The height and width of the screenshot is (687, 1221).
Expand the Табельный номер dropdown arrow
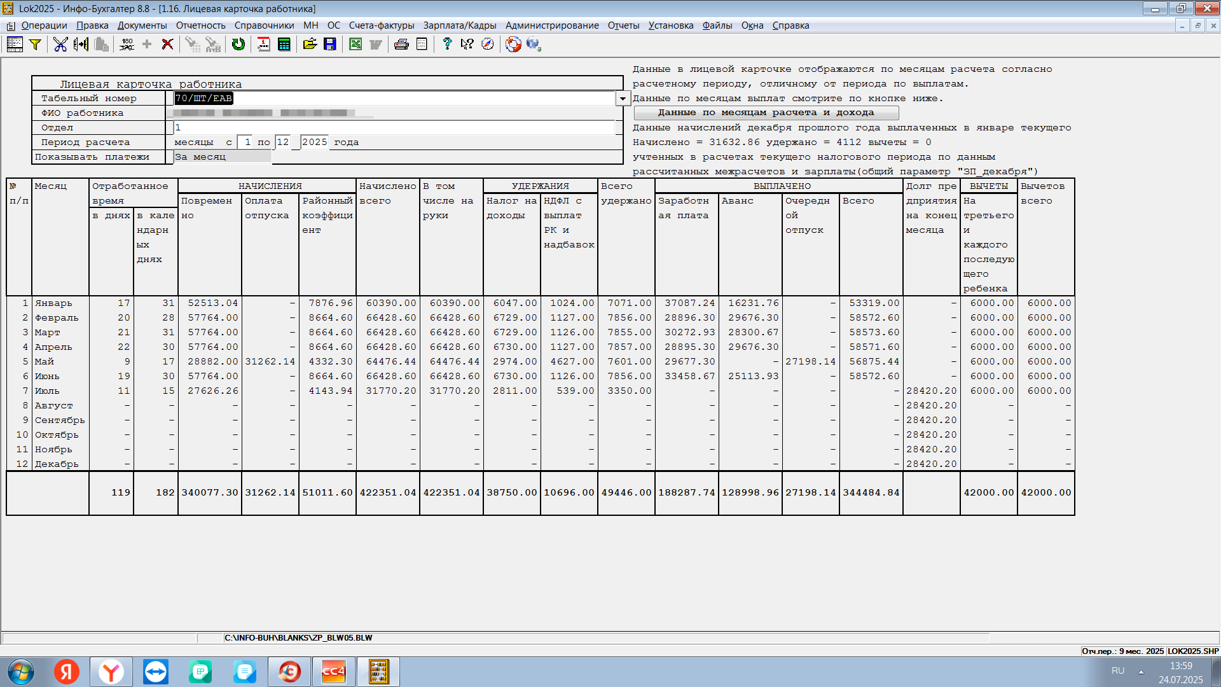click(x=623, y=99)
